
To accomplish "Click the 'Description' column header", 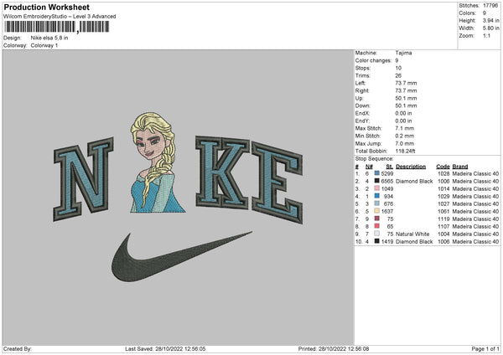I will 411,167.
